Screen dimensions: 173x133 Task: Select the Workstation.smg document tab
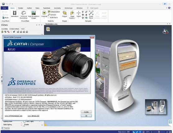click(51, 24)
